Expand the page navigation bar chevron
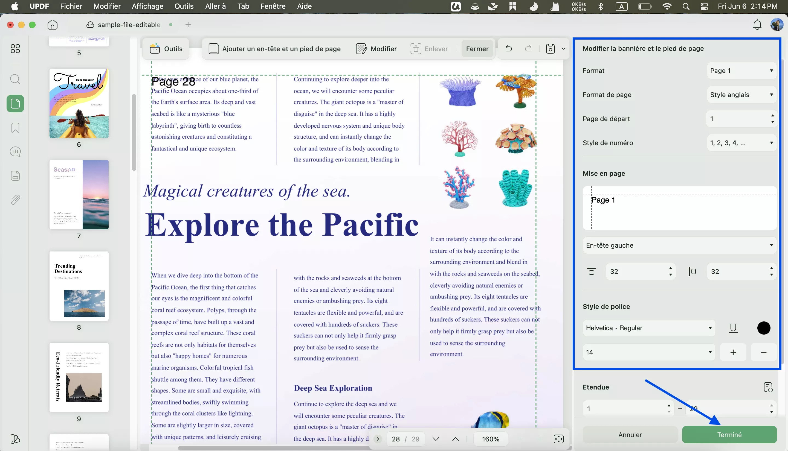 pos(378,439)
